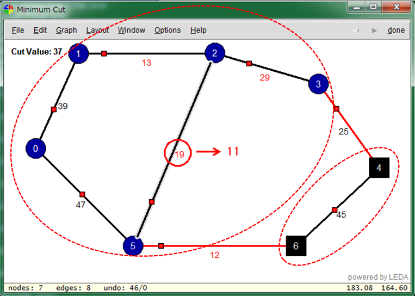Select graph node 1
The width and height of the screenshot is (415, 296).
(78, 53)
